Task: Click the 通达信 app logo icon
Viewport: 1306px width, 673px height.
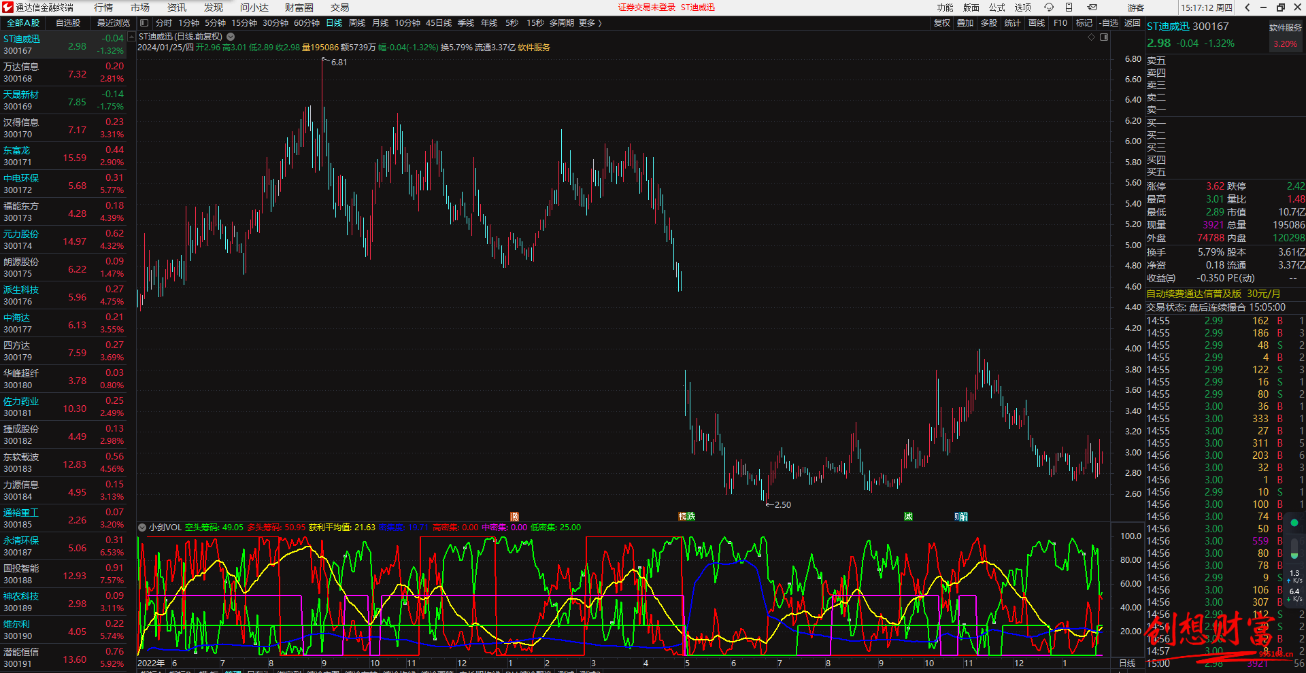Action: point(7,7)
